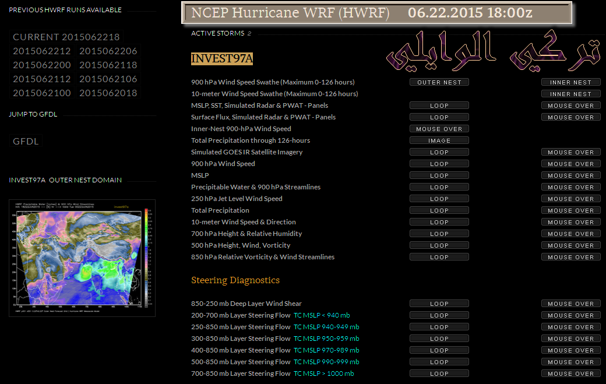Open previous run 2015062212

42,51
